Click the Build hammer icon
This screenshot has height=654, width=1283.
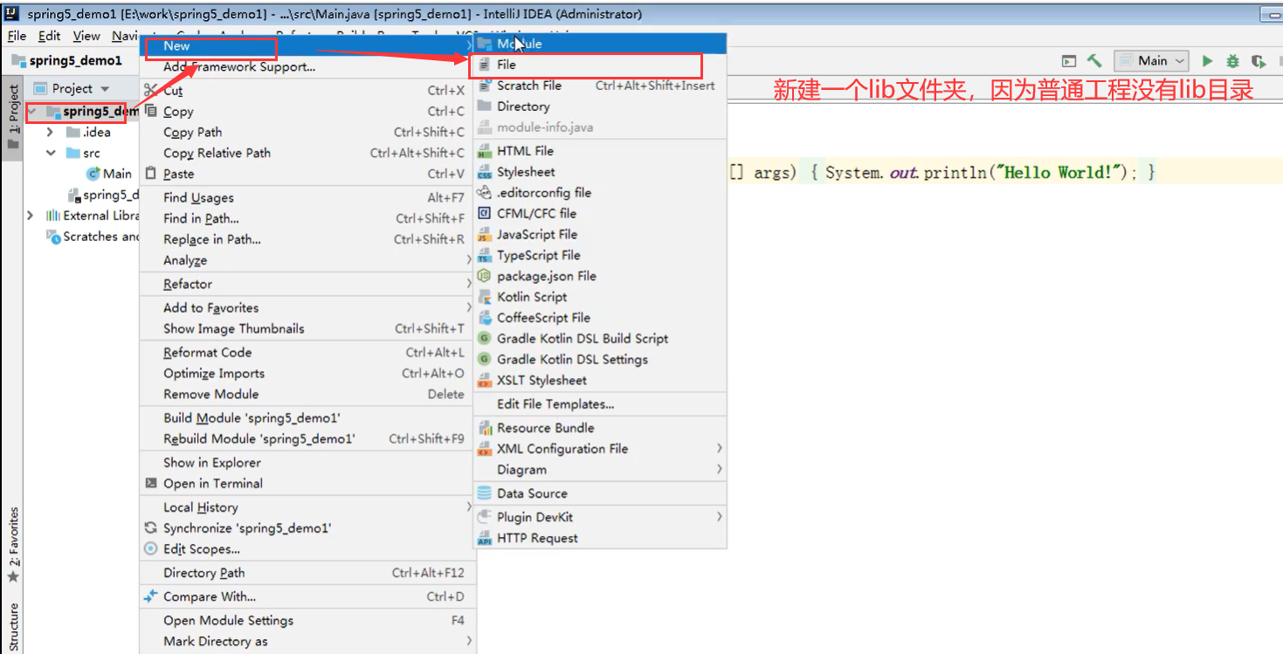(1094, 61)
